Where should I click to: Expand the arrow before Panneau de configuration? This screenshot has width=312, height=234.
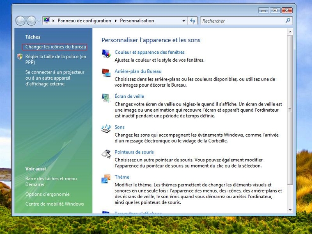[x=53, y=21]
